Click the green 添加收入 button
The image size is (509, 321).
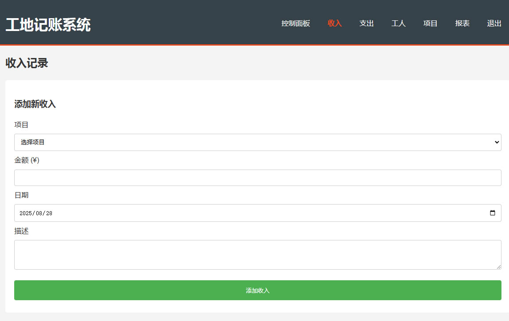(x=258, y=290)
